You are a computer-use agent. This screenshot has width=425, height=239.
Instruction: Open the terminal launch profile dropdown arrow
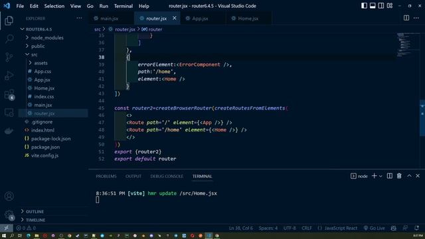click(381, 176)
